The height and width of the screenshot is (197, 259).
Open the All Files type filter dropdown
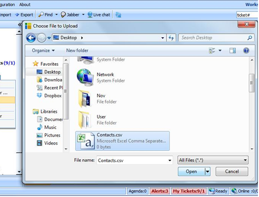click(213, 160)
